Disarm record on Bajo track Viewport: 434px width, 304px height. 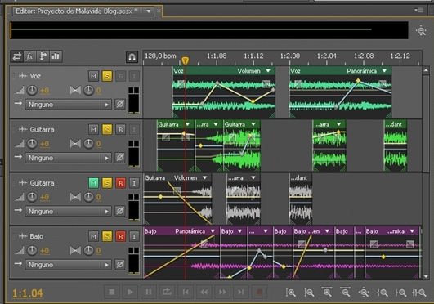[120, 236]
